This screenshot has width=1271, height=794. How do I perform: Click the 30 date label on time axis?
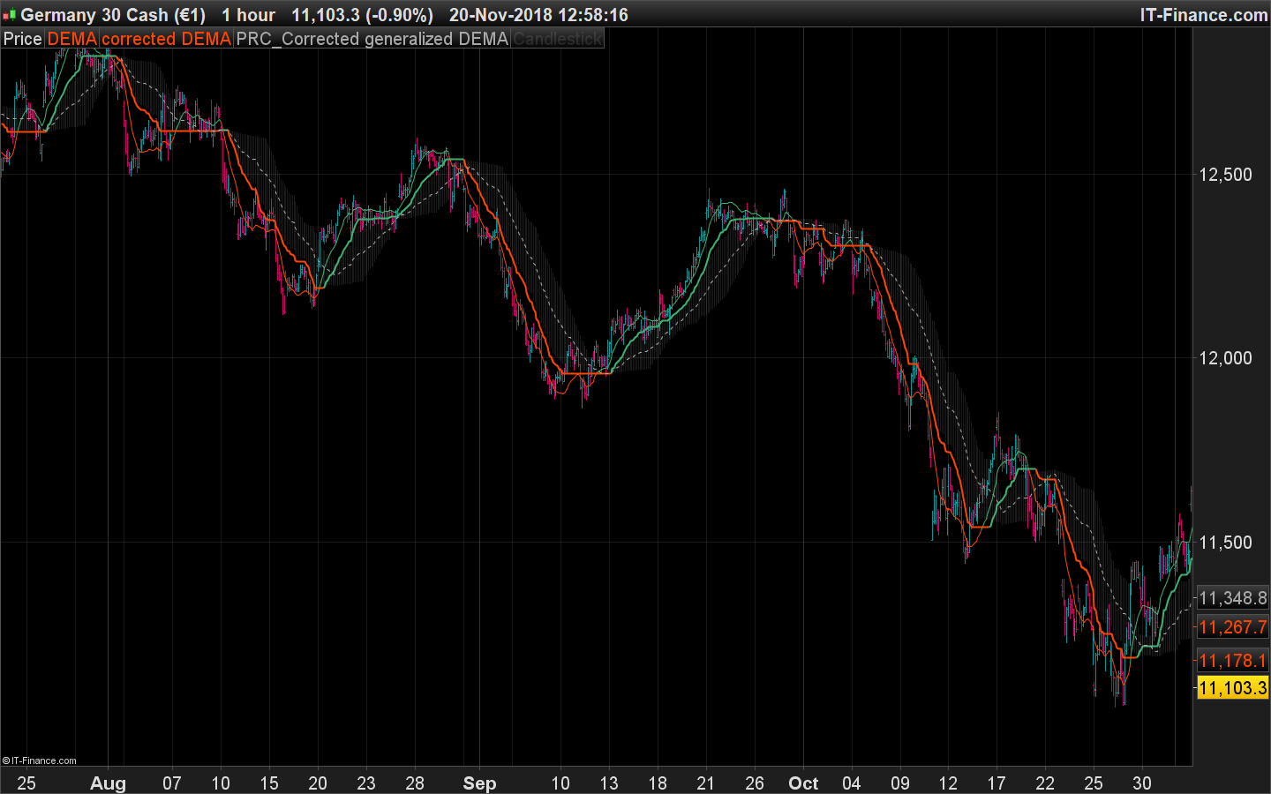click(1142, 783)
